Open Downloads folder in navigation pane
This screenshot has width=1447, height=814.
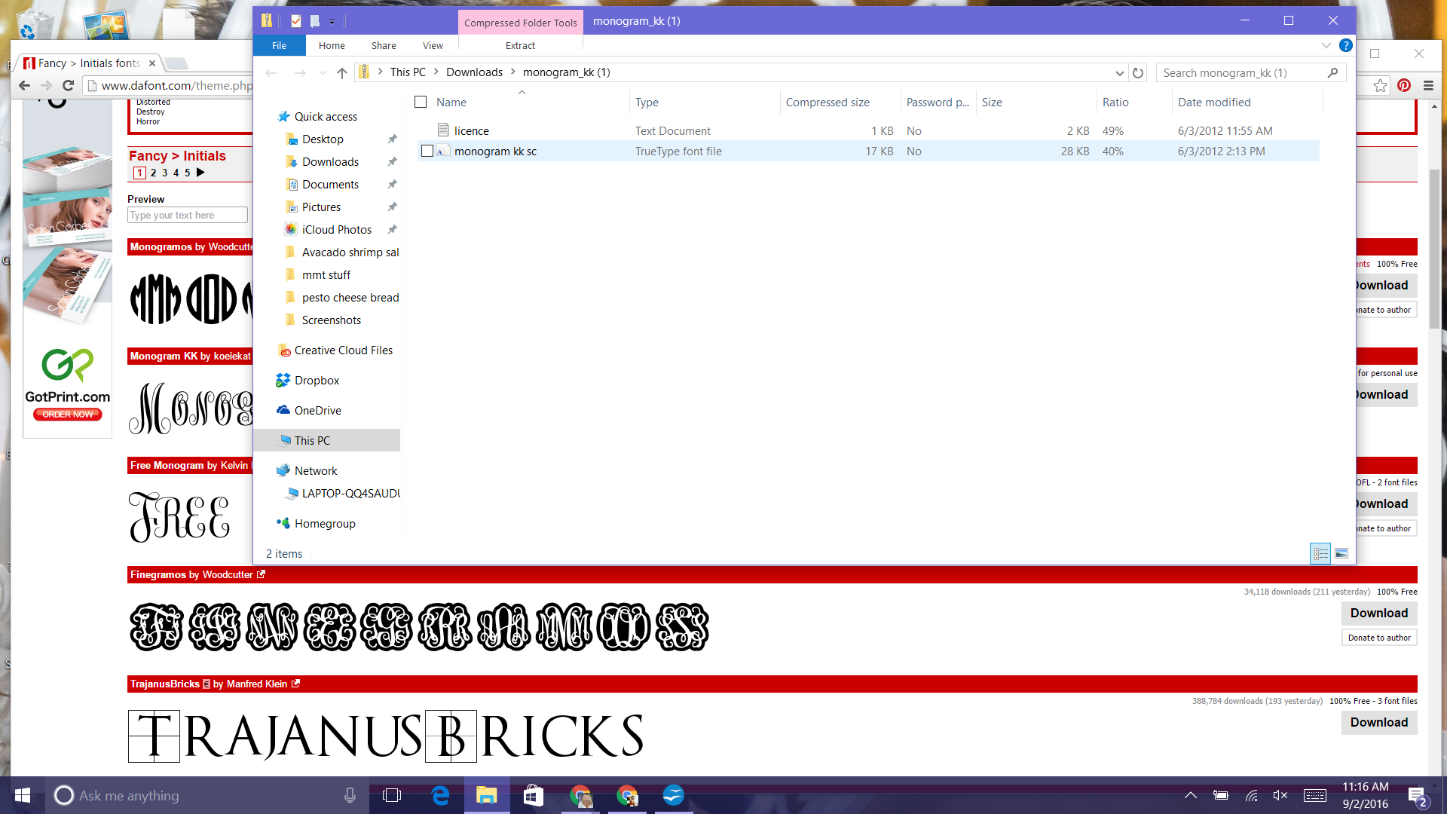330,161
